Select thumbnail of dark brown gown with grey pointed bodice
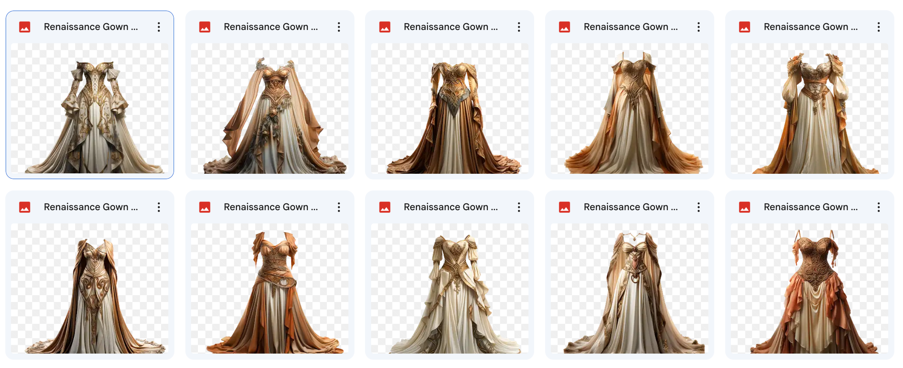The height and width of the screenshot is (368, 903). click(x=450, y=108)
